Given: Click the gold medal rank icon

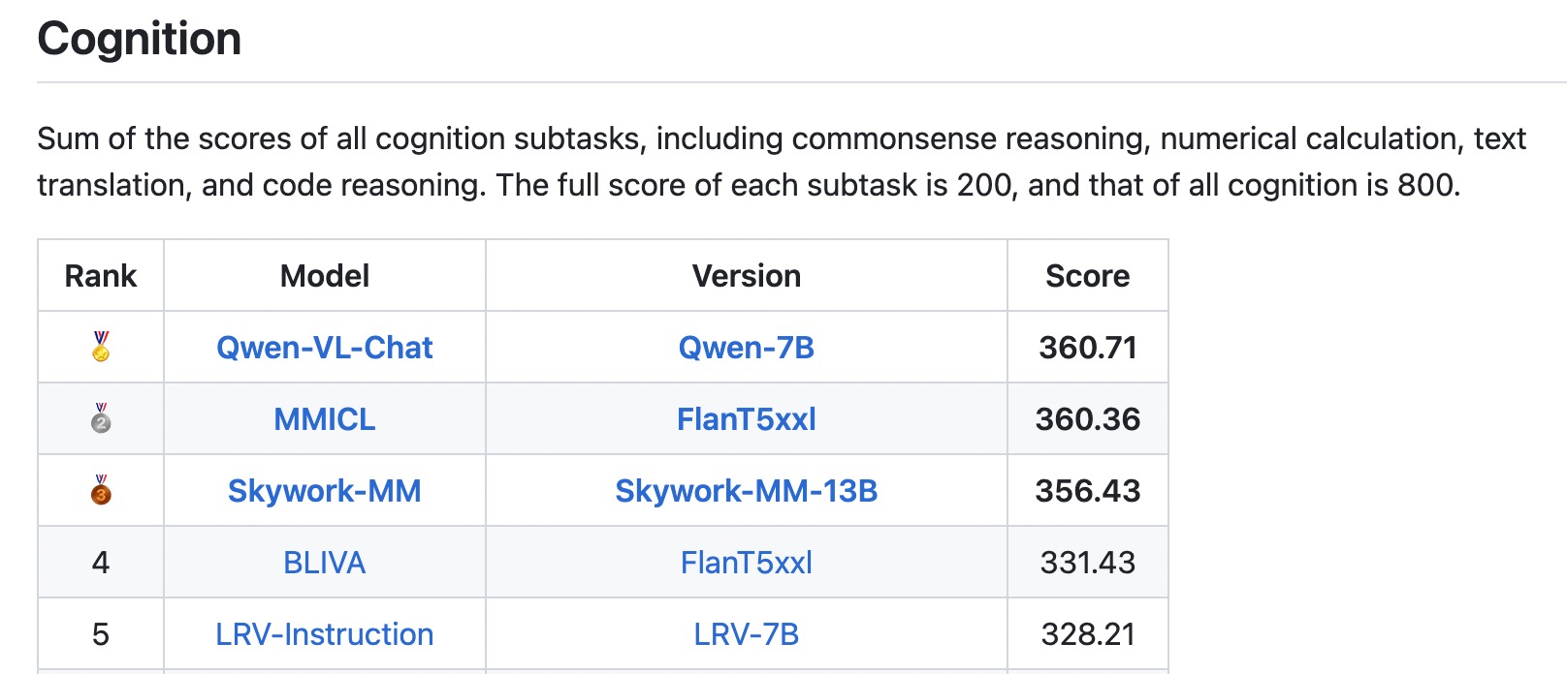Looking at the screenshot, I should (101, 347).
